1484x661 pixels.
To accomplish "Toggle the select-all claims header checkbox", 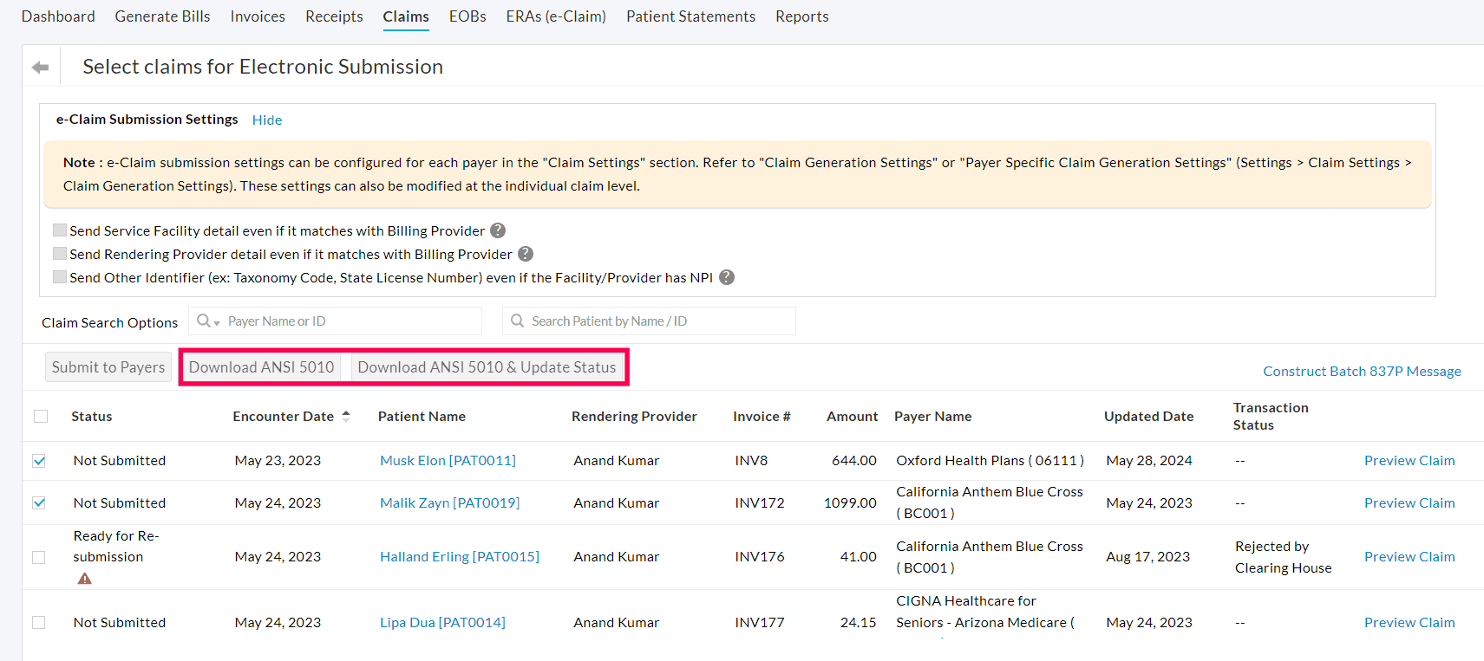I will pos(41,417).
